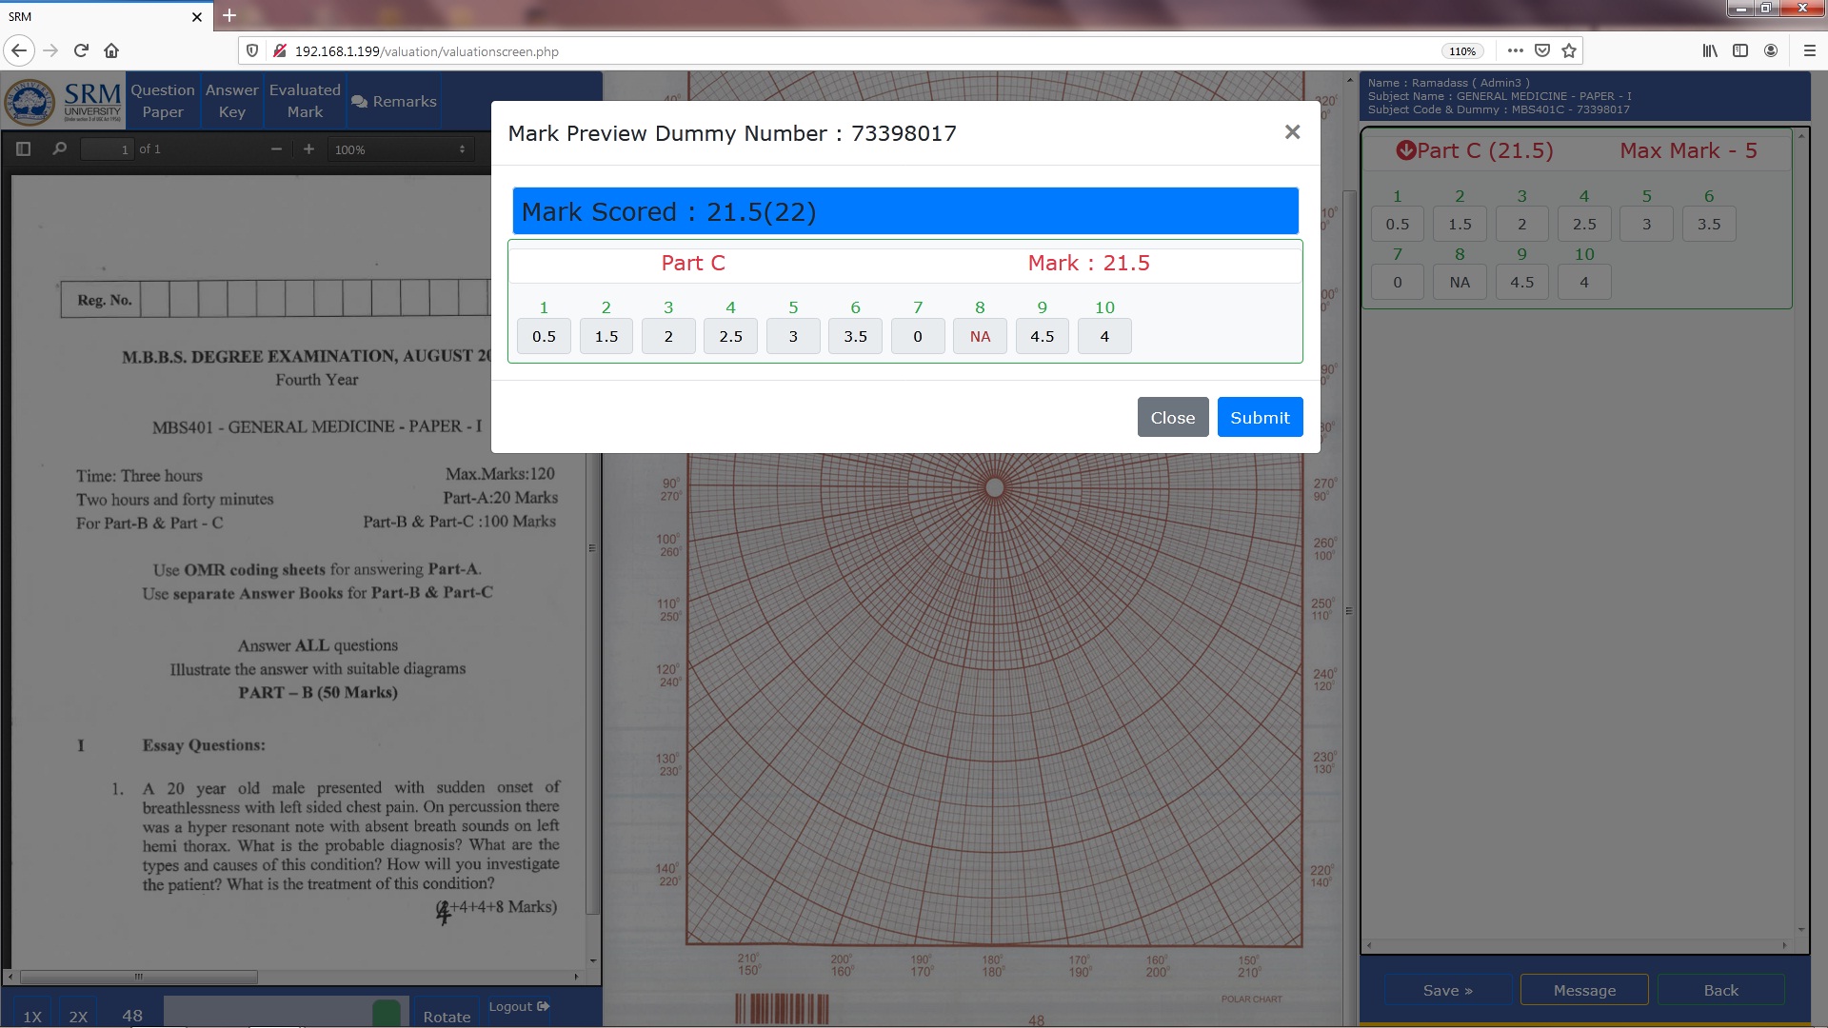Open the Answer Key tab

232,101
